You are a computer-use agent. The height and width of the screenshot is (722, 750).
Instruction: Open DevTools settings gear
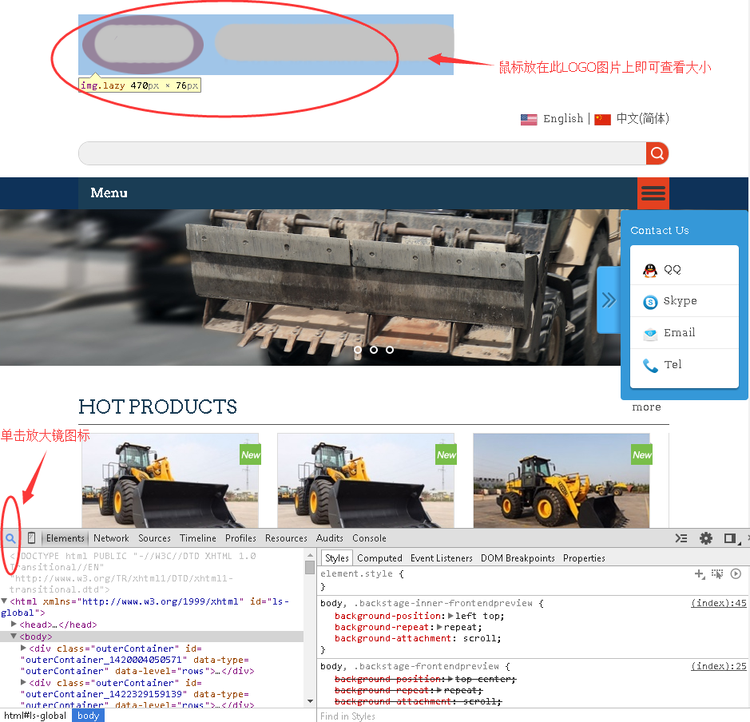705,538
